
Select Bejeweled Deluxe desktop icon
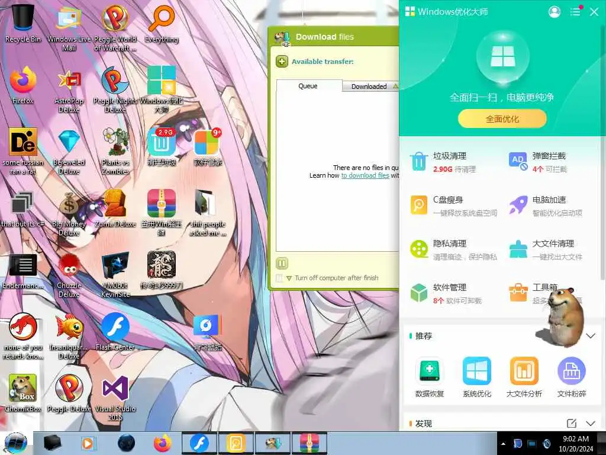coord(69,152)
